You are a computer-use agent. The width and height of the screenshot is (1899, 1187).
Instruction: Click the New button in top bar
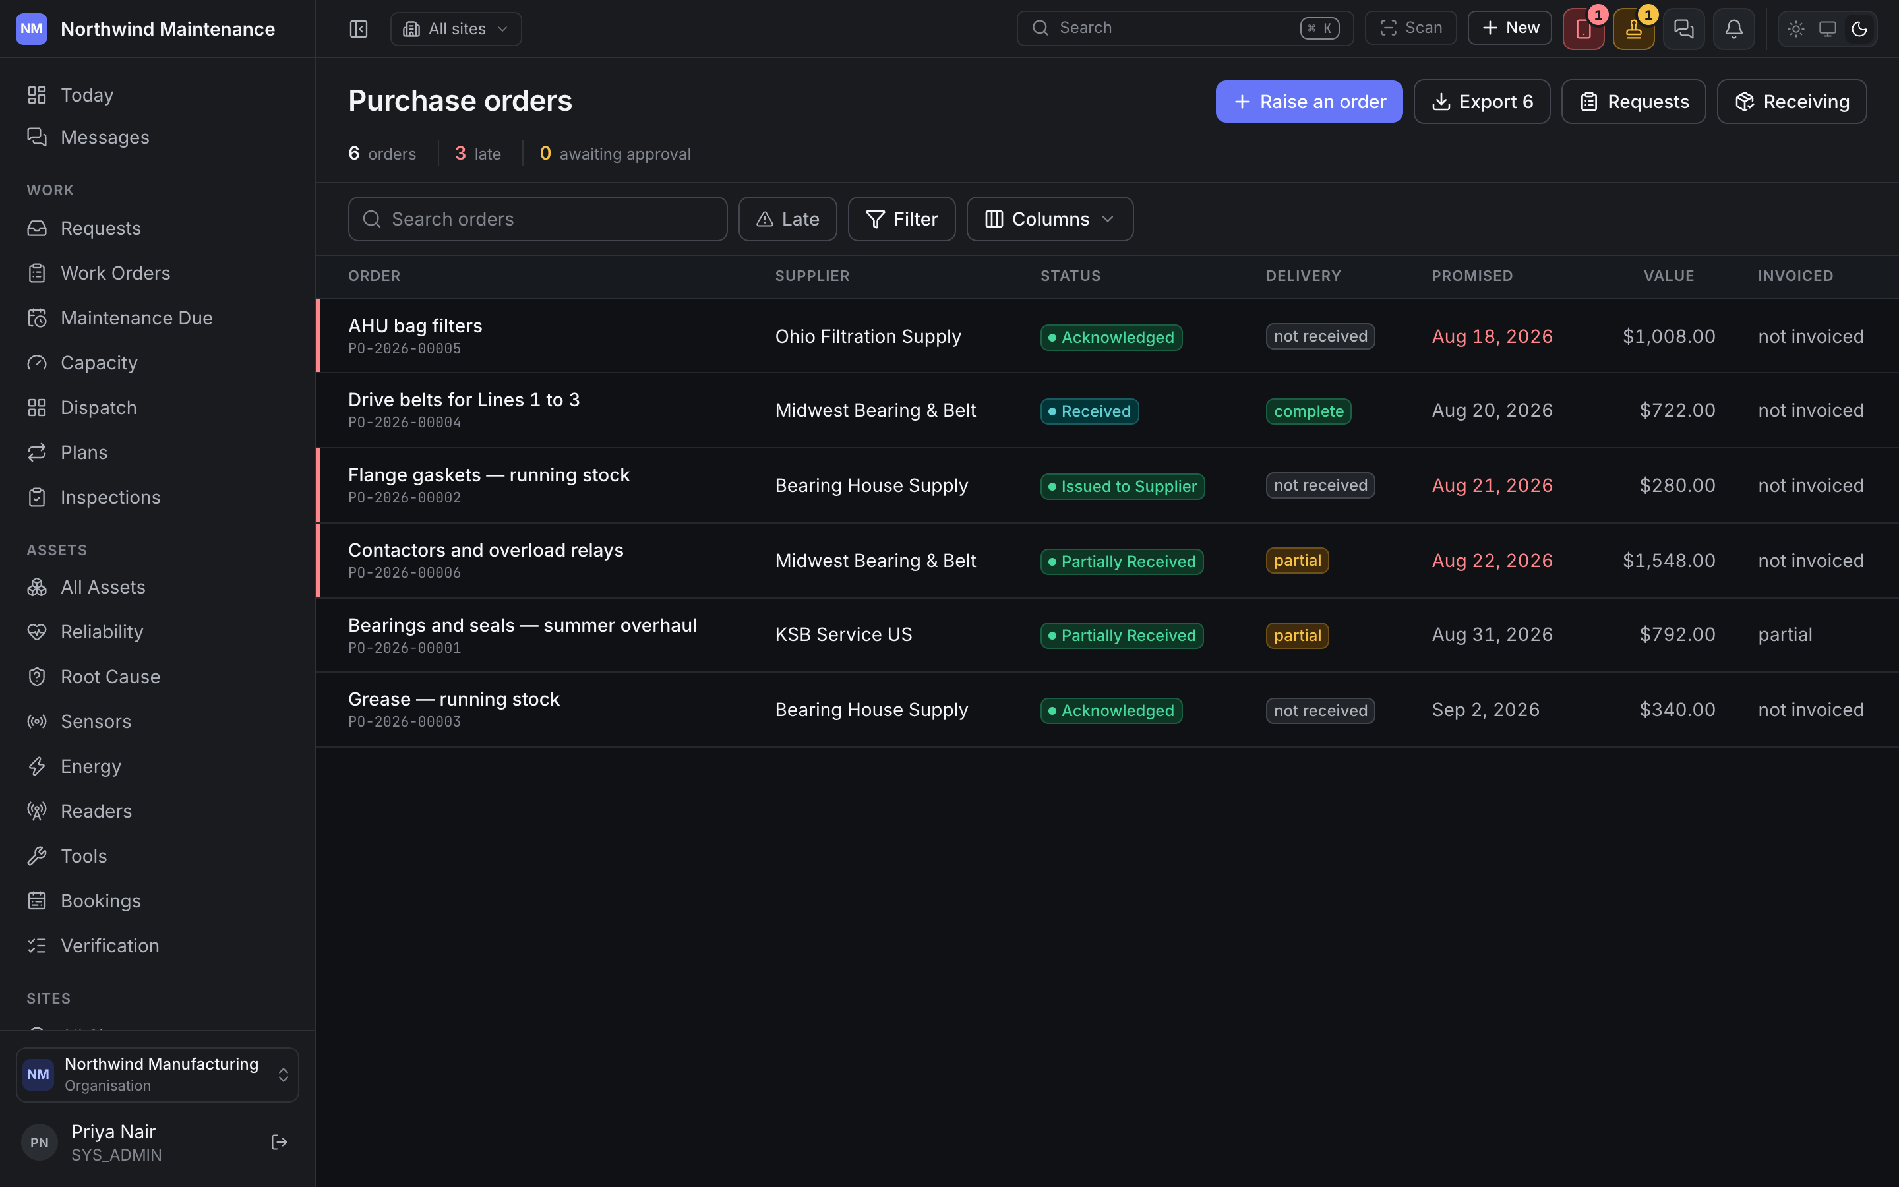[1510, 28]
